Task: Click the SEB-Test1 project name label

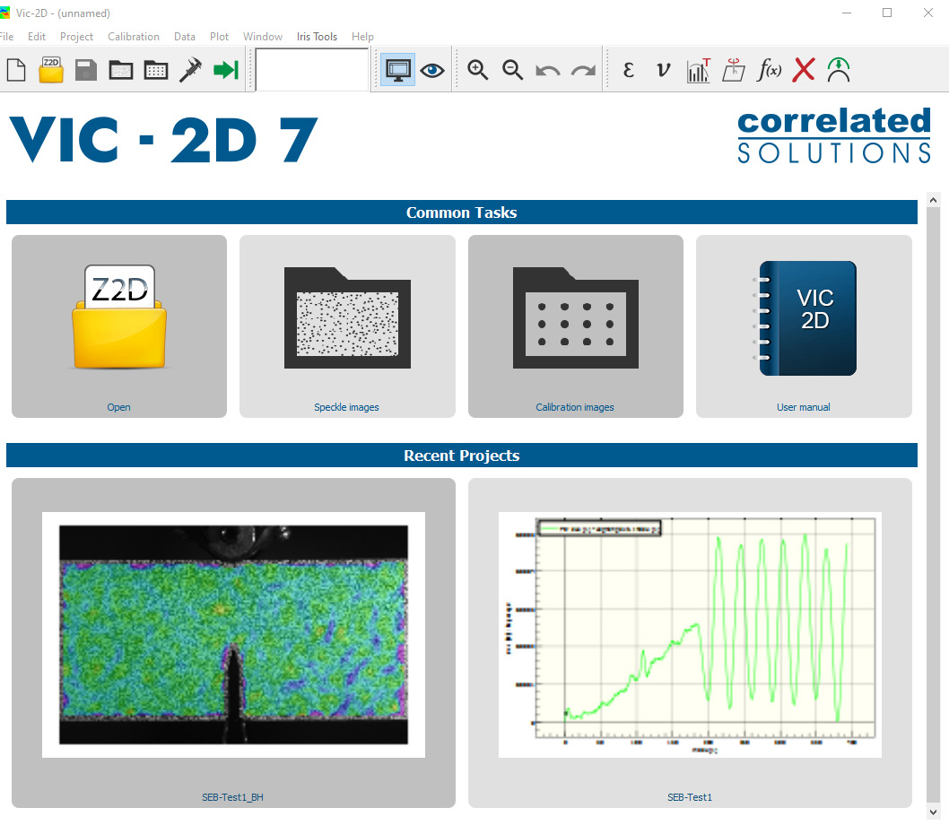Action: click(x=690, y=798)
